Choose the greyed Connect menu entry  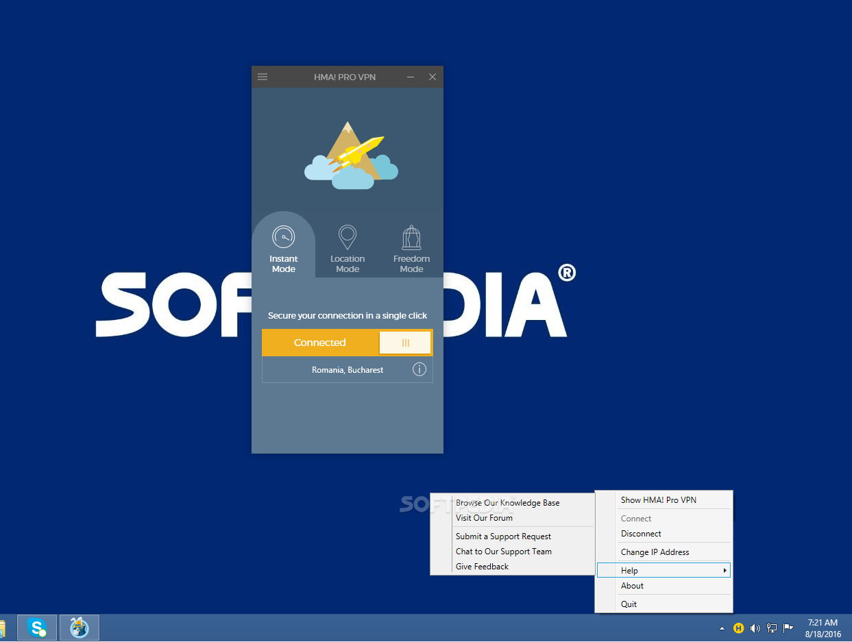pos(664,519)
